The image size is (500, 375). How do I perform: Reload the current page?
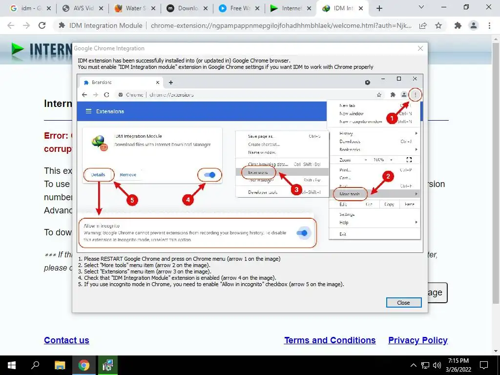tap(42, 25)
